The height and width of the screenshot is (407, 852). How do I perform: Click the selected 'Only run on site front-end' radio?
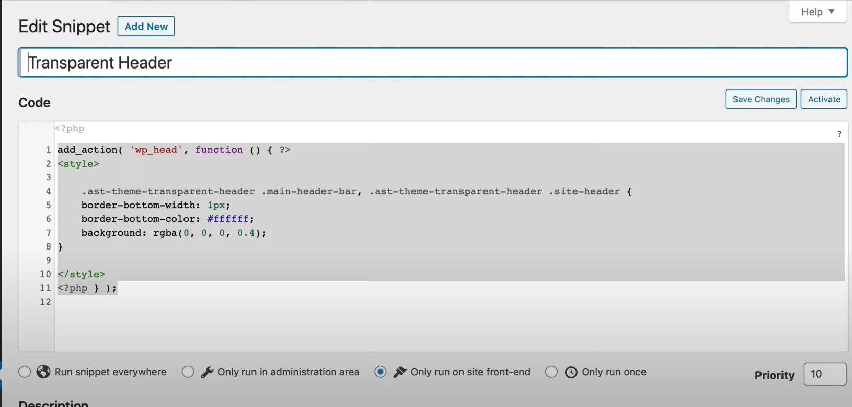380,372
